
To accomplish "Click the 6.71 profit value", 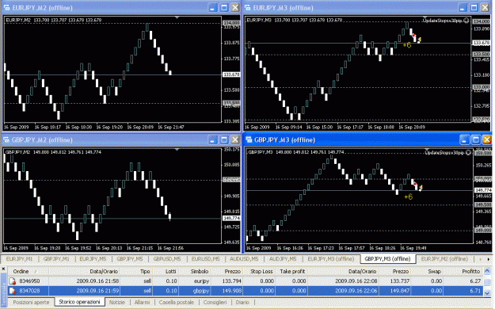I will 475,291.
